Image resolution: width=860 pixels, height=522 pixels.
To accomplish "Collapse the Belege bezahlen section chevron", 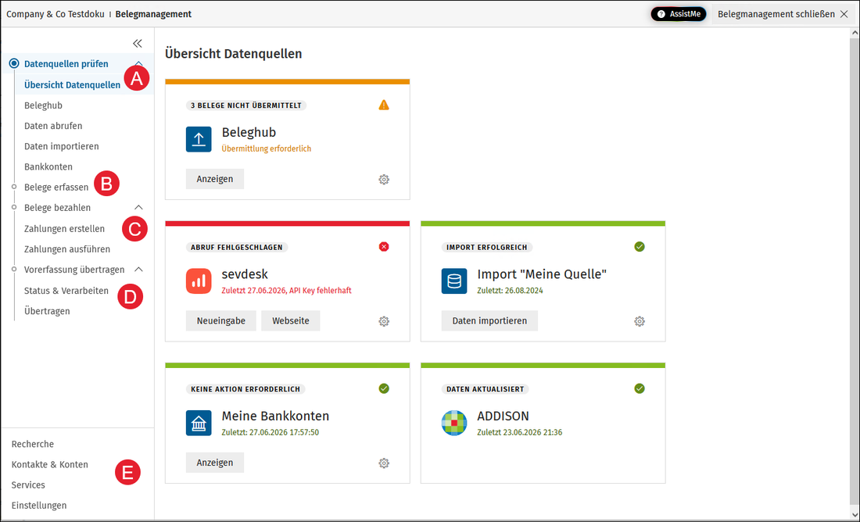I will pyautogui.click(x=138, y=207).
